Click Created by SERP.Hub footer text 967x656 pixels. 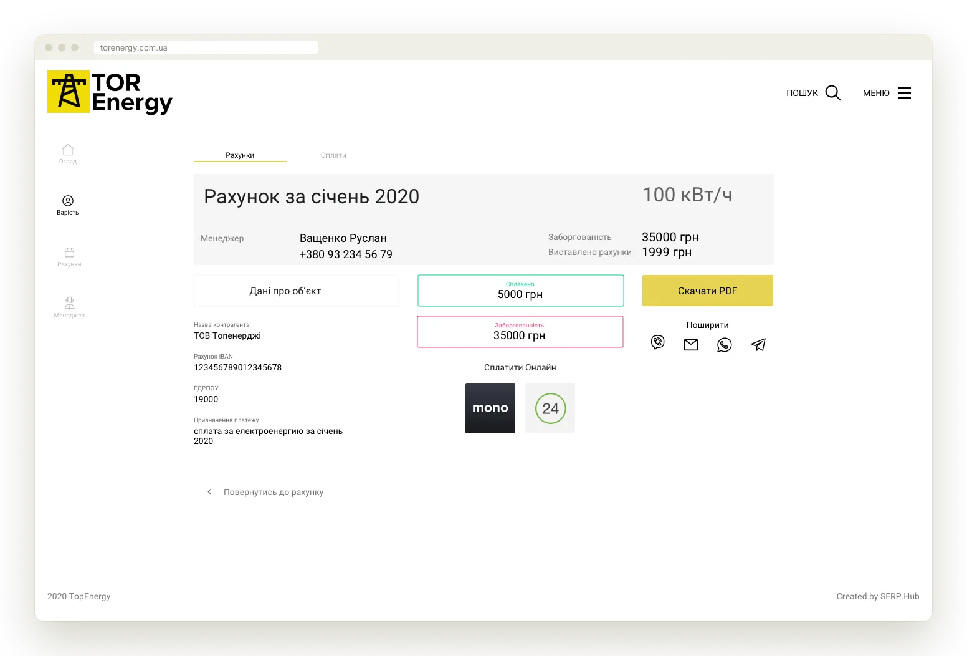[878, 596]
